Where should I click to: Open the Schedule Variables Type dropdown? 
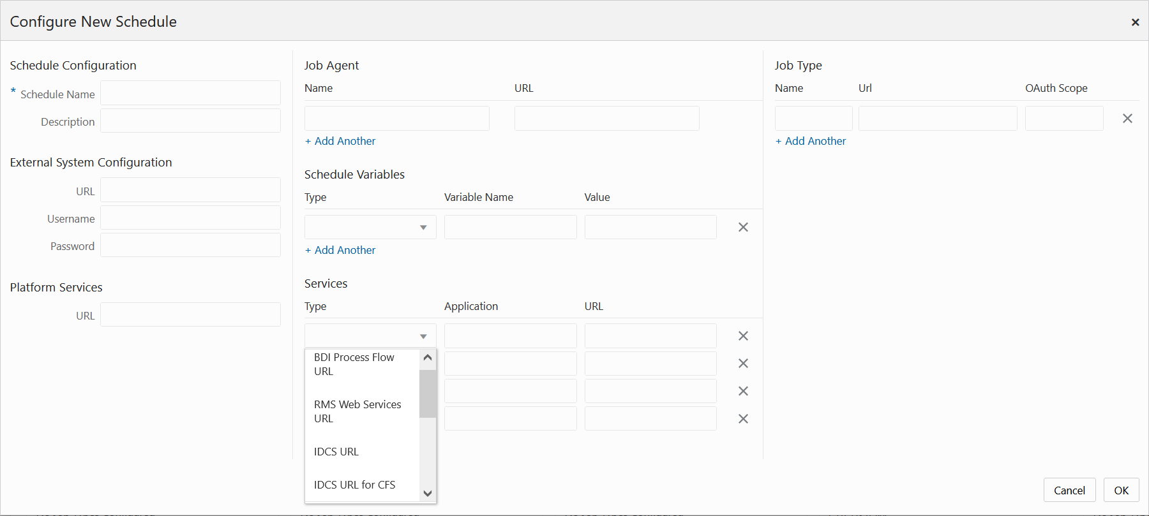tap(370, 227)
